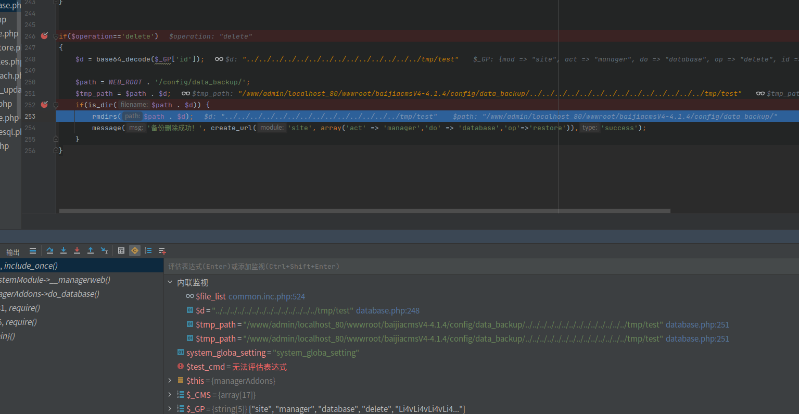Click WEB_ROOT constant on line 250
The width and height of the screenshot is (799, 414).
[125, 82]
